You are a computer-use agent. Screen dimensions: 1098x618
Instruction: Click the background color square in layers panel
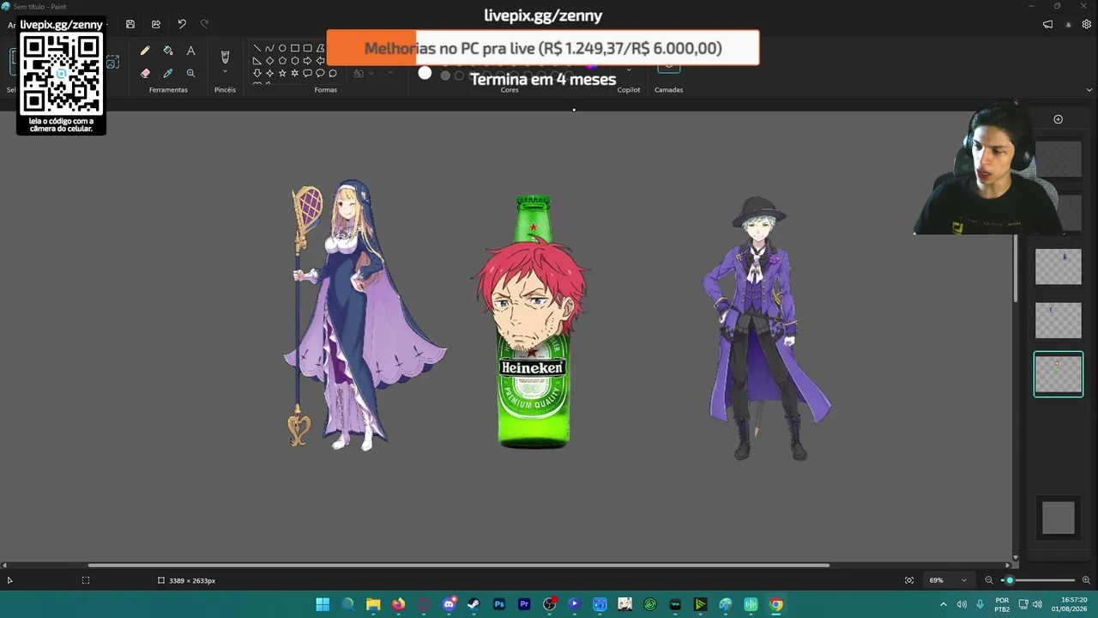coord(1059,518)
